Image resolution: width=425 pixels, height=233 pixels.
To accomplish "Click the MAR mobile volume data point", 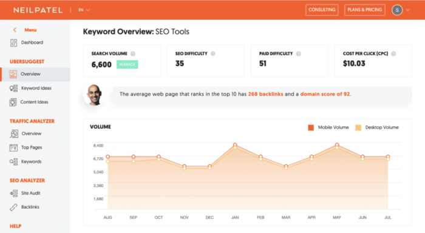I will click(x=286, y=166).
